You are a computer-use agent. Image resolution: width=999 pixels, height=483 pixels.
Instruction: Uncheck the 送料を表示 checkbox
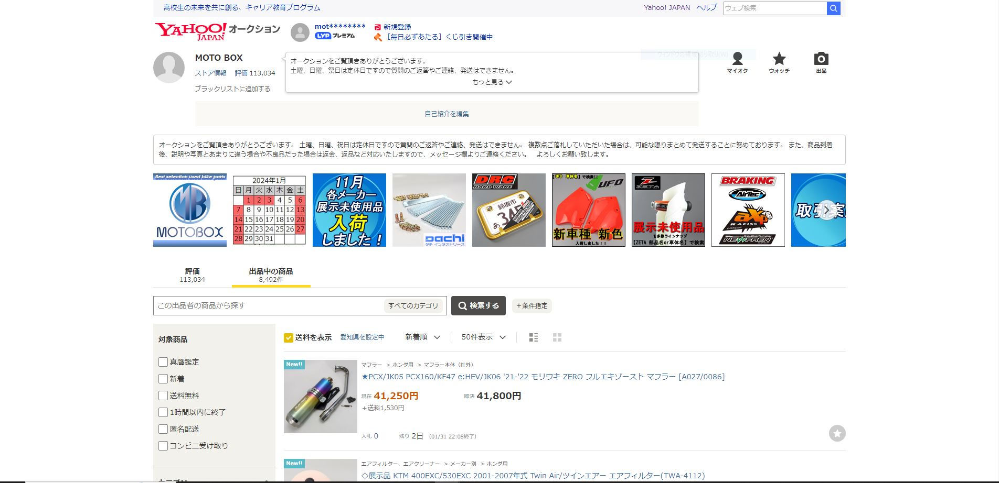(x=289, y=337)
